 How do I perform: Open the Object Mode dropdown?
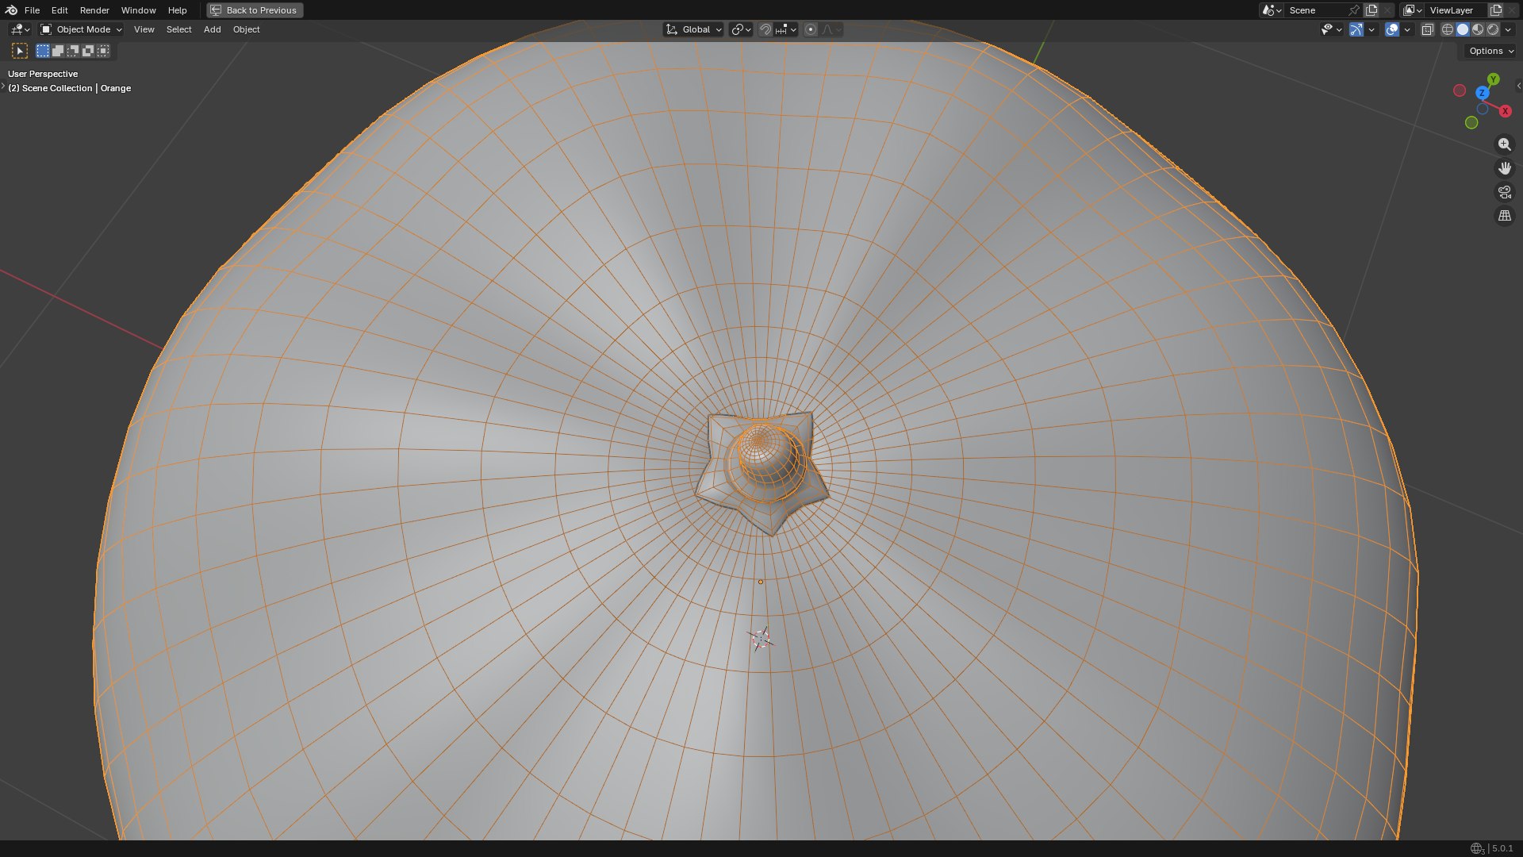tap(82, 29)
